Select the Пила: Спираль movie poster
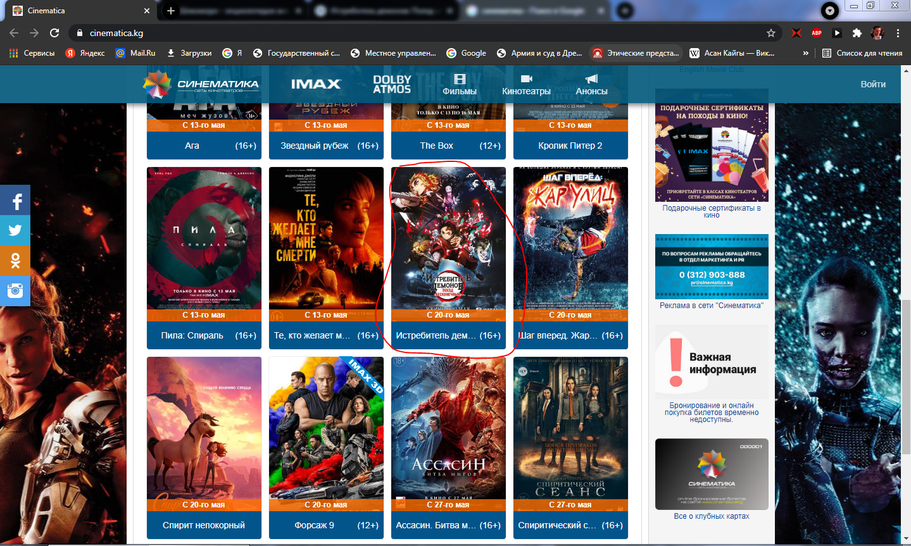 coord(204,239)
